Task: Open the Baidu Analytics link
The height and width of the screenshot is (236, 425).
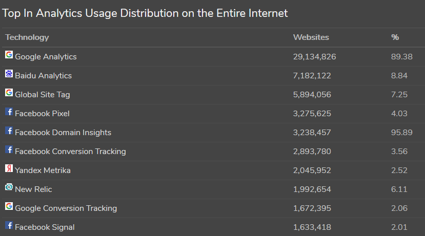Action: [x=43, y=76]
